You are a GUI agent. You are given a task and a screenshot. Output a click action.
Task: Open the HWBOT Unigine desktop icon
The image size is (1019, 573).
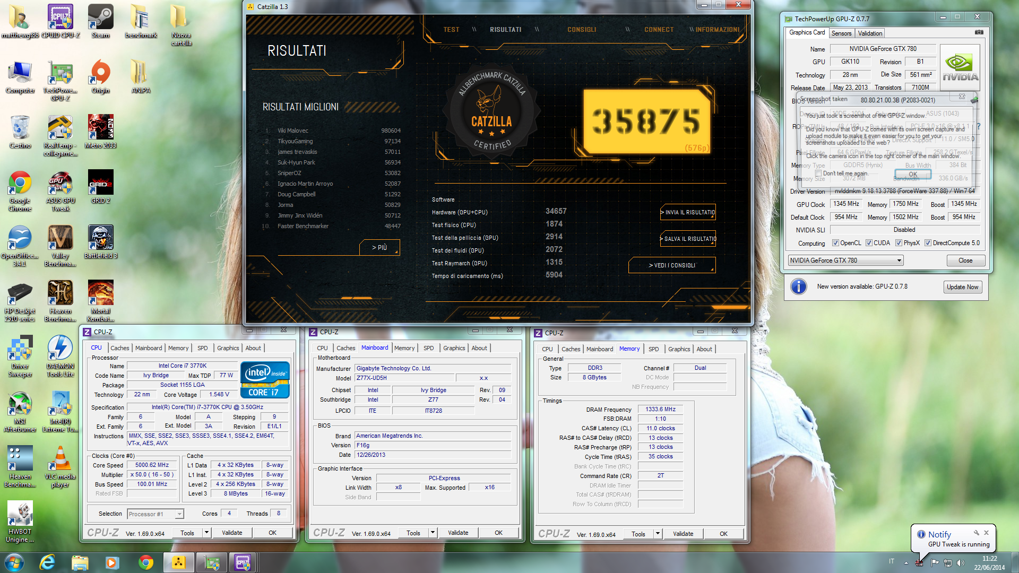[x=20, y=522]
